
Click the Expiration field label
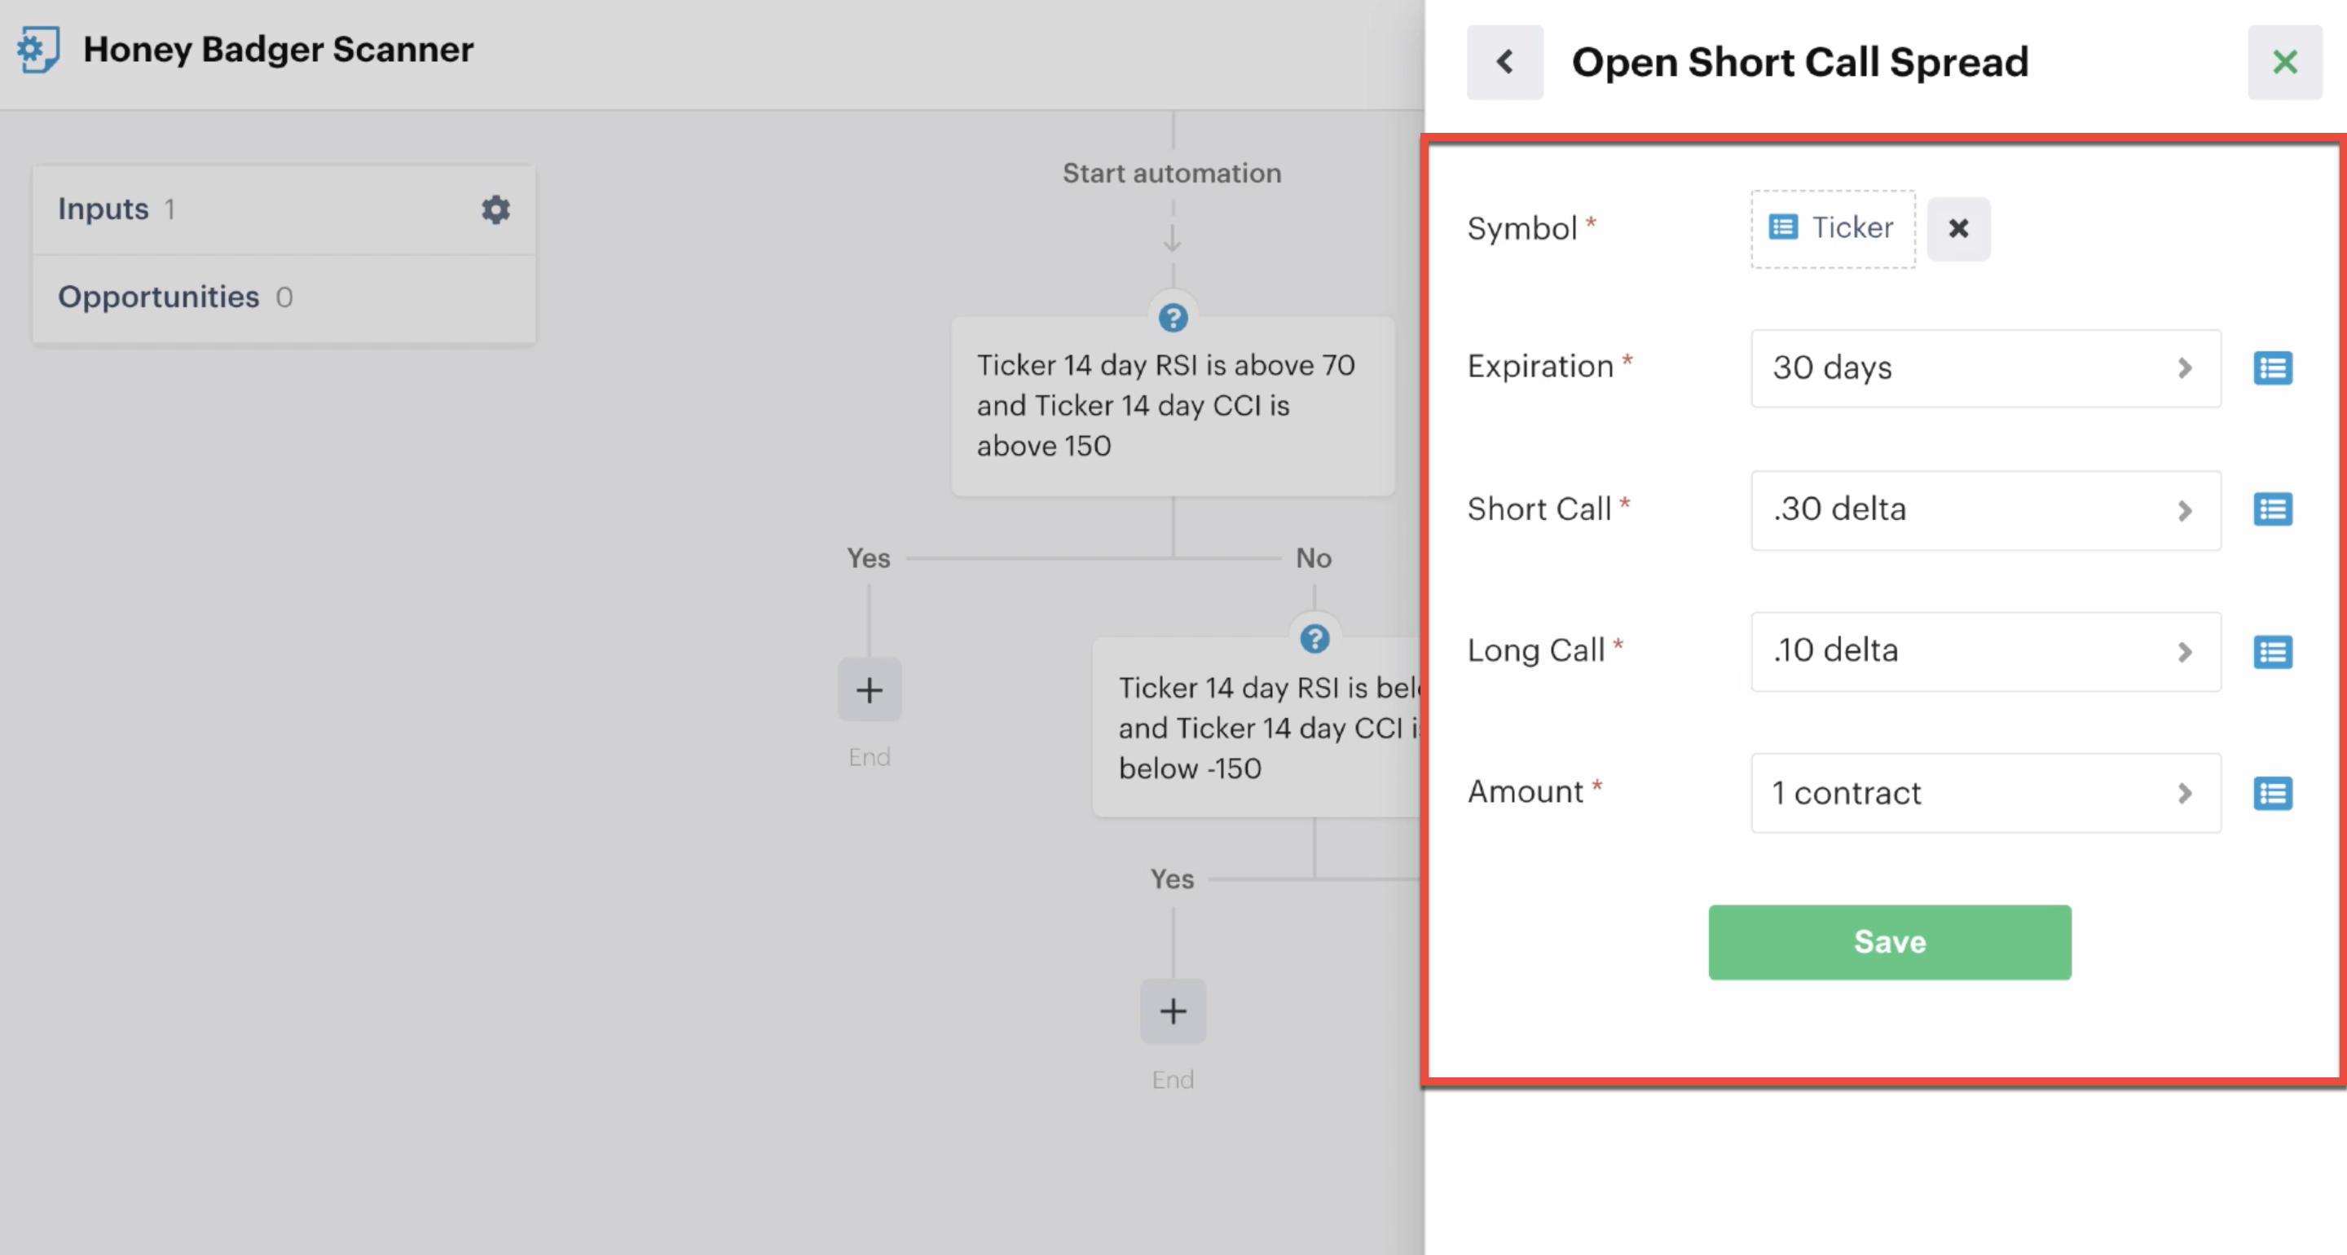click(x=1539, y=367)
